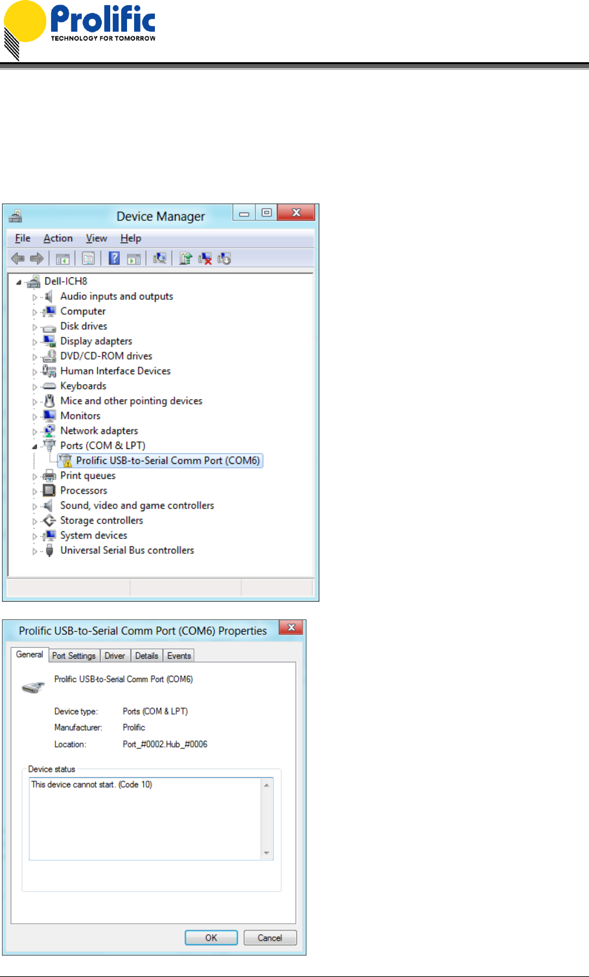Image resolution: width=589 pixels, height=977 pixels.
Task: Select the General tab
Action: click(30, 654)
